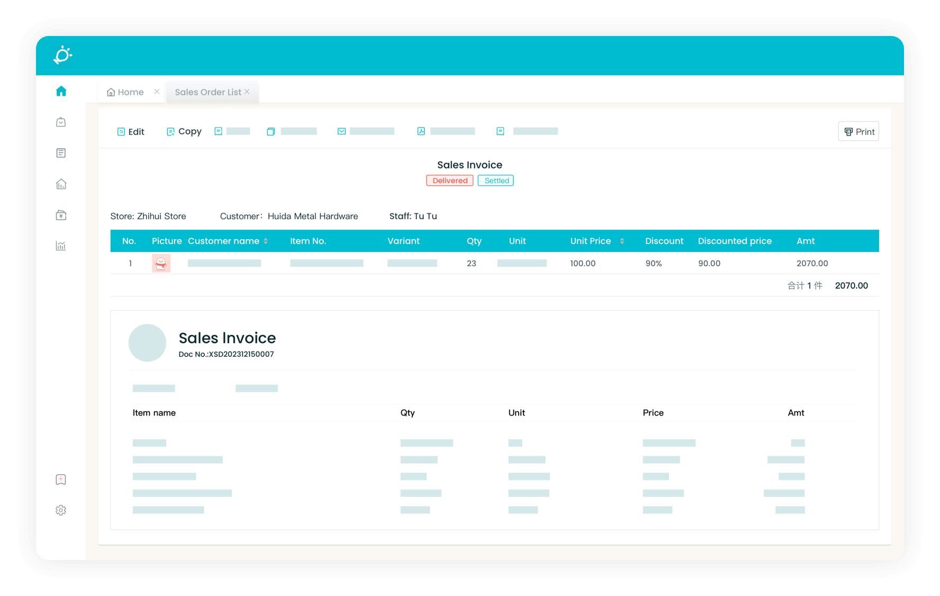The image size is (940, 596).
Task: Switch to Sales Order List tab
Action: pos(207,92)
